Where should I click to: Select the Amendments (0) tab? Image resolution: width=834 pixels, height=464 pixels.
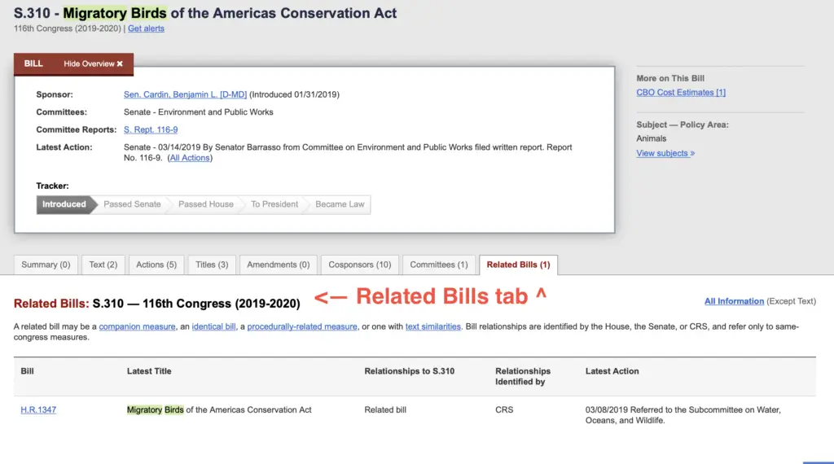click(279, 265)
